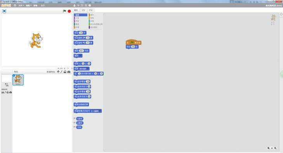Image resolution: width=283 pixels, height=153 pixels.
Task: Switch to the Scripts tab
Action: [76, 10]
